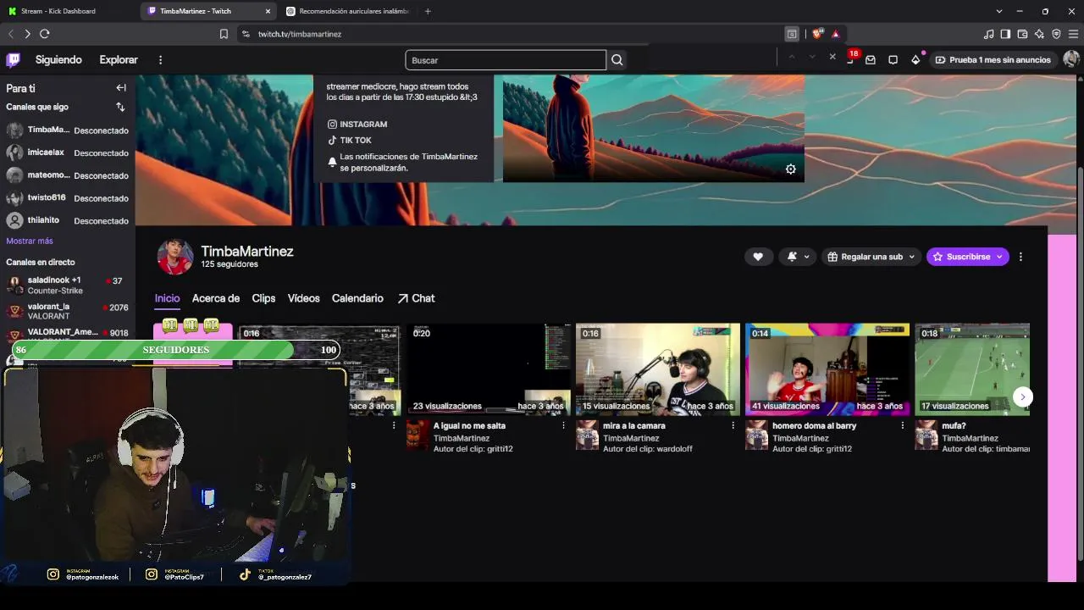
Task: Click Explorar in the top navigation
Action: point(119,60)
